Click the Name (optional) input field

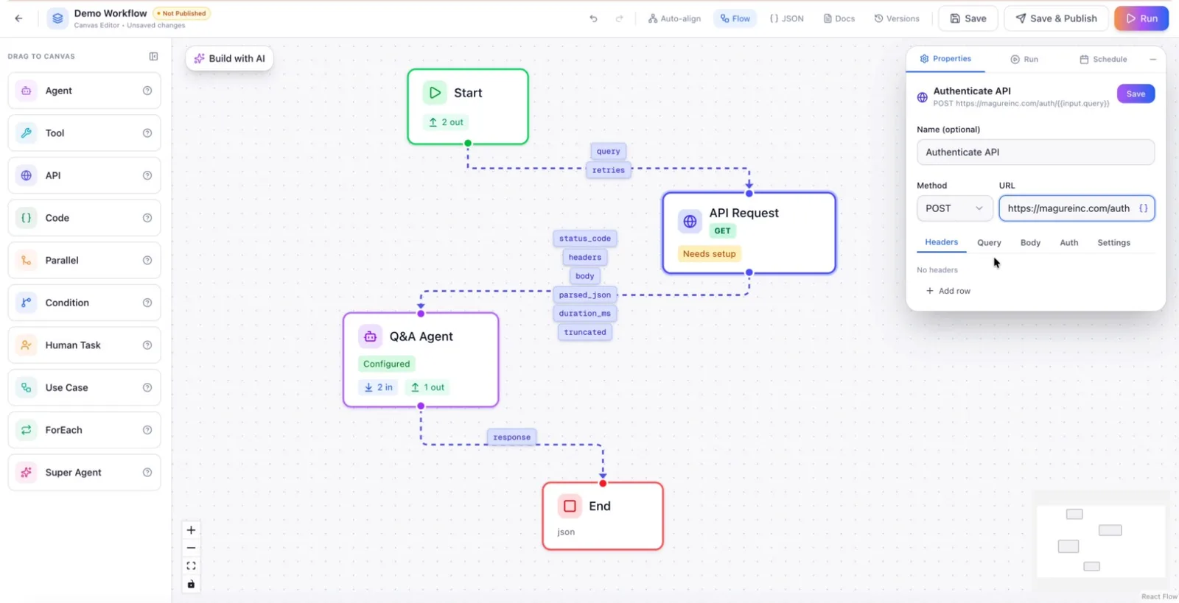tap(1035, 152)
